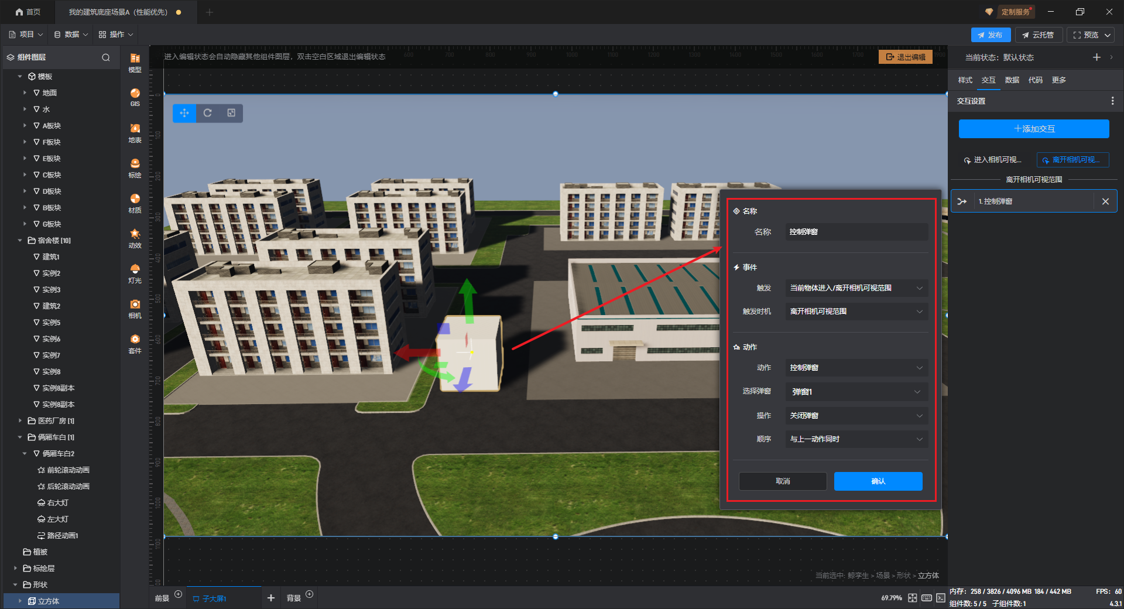Open the 模型 (Model) component panel
The image size is (1124, 609).
(x=135, y=61)
